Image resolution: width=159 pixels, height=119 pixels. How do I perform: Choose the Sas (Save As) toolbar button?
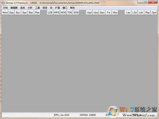tap(24, 12)
